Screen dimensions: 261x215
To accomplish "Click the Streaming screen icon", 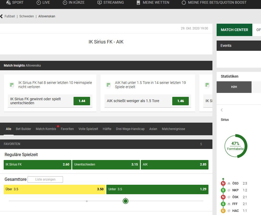I will click(x=99, y=3).
